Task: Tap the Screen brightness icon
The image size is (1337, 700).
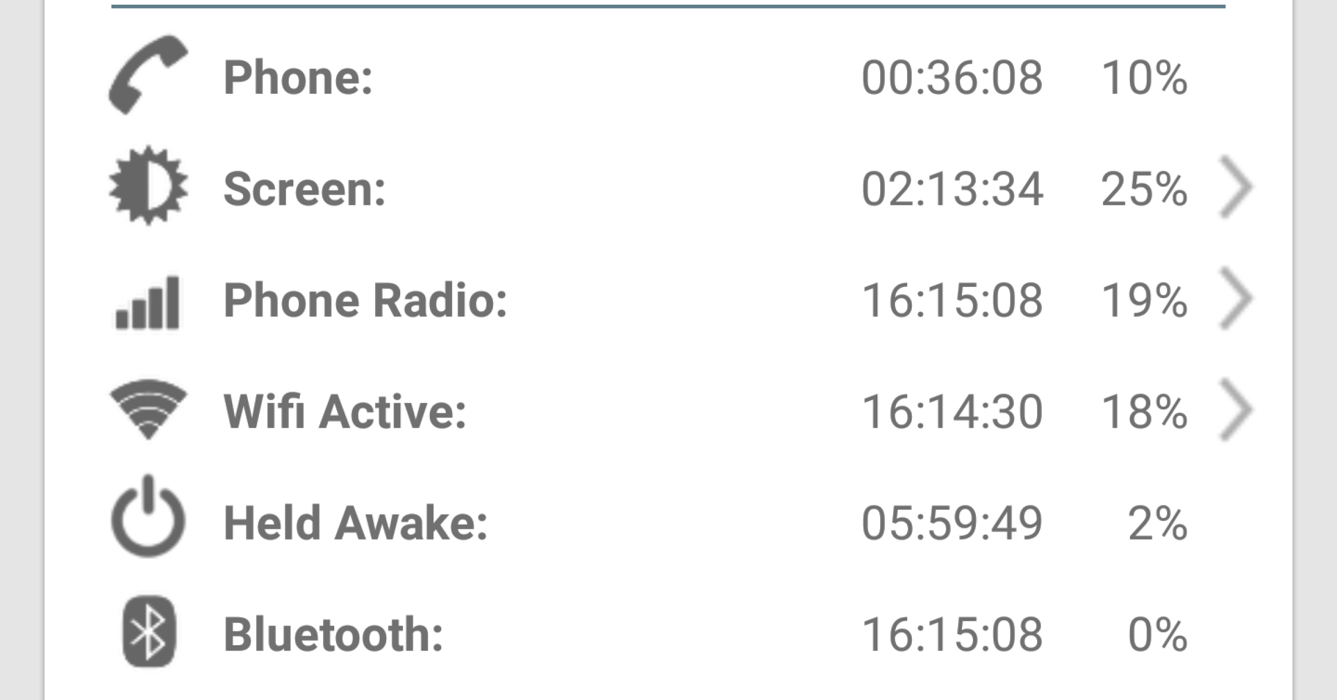Action: pos(148,187)
